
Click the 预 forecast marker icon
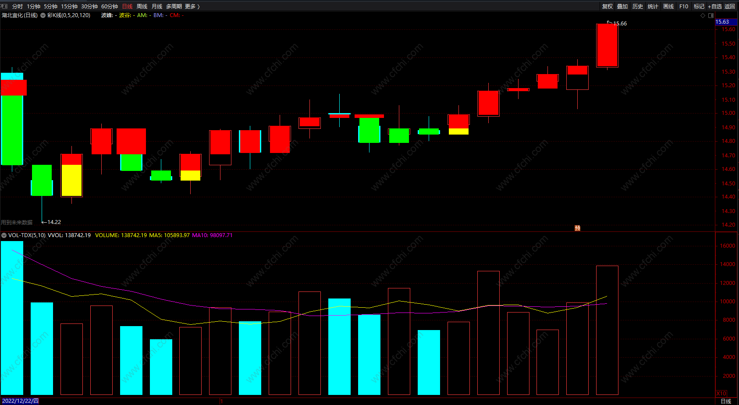[x=577, y=228]
